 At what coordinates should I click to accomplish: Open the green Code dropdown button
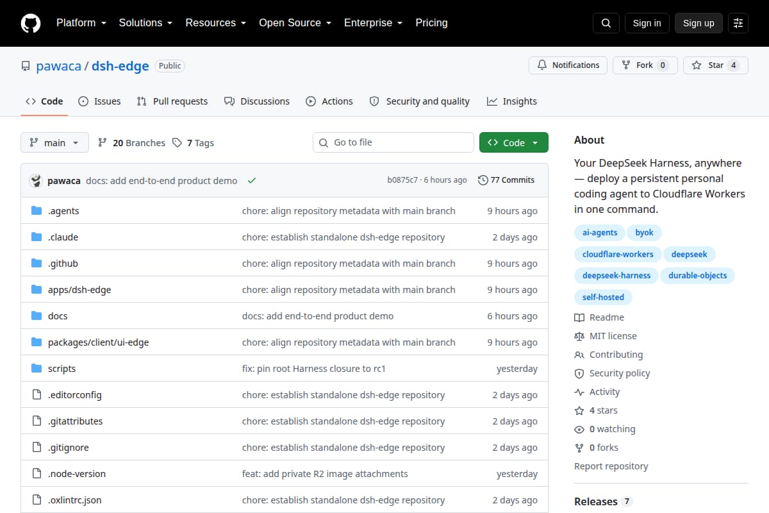[514, 143]
